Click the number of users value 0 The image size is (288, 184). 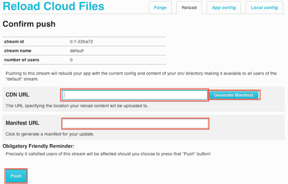click(x=71, y=60)
